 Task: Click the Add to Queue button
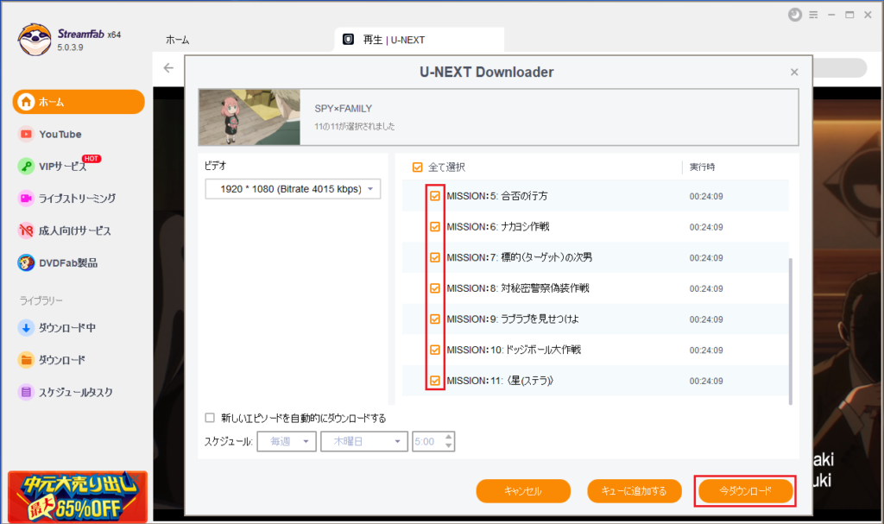tap(635, 491)
